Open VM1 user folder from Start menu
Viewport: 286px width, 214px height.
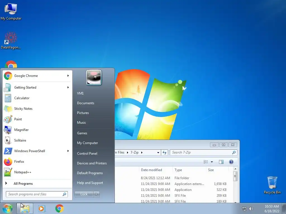click(x=80, y=93)
